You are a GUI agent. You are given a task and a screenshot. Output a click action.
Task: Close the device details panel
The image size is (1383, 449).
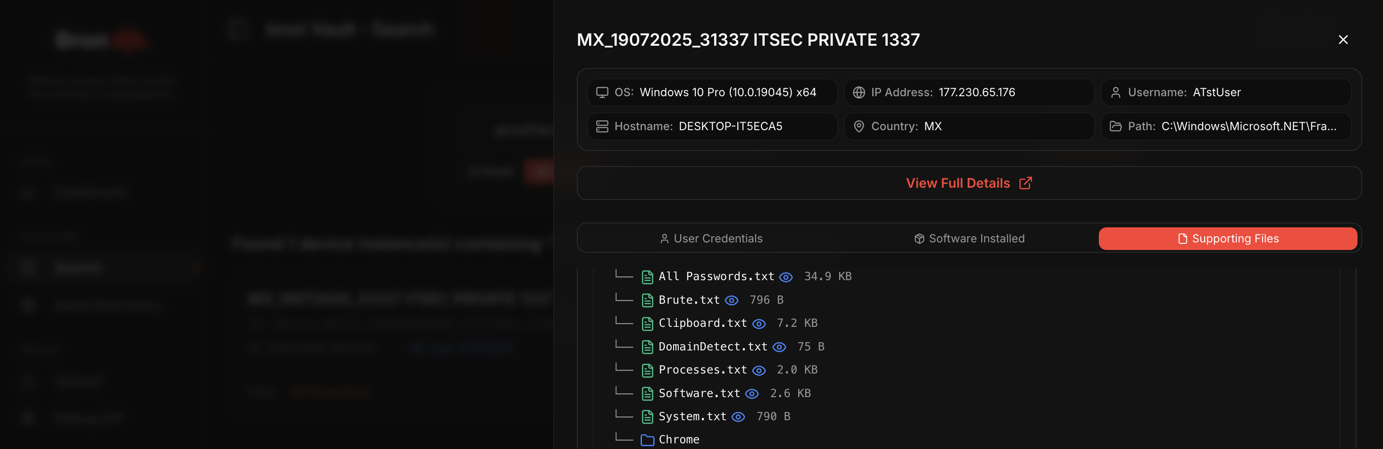point(1343,40)
